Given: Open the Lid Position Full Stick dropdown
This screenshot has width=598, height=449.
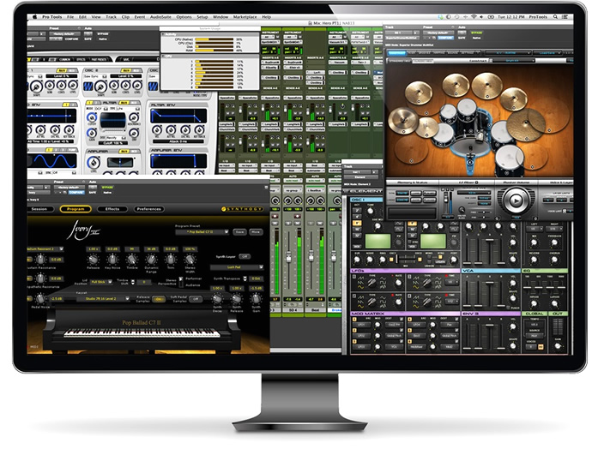Looking at the screenshot, I should coord(101,282).
